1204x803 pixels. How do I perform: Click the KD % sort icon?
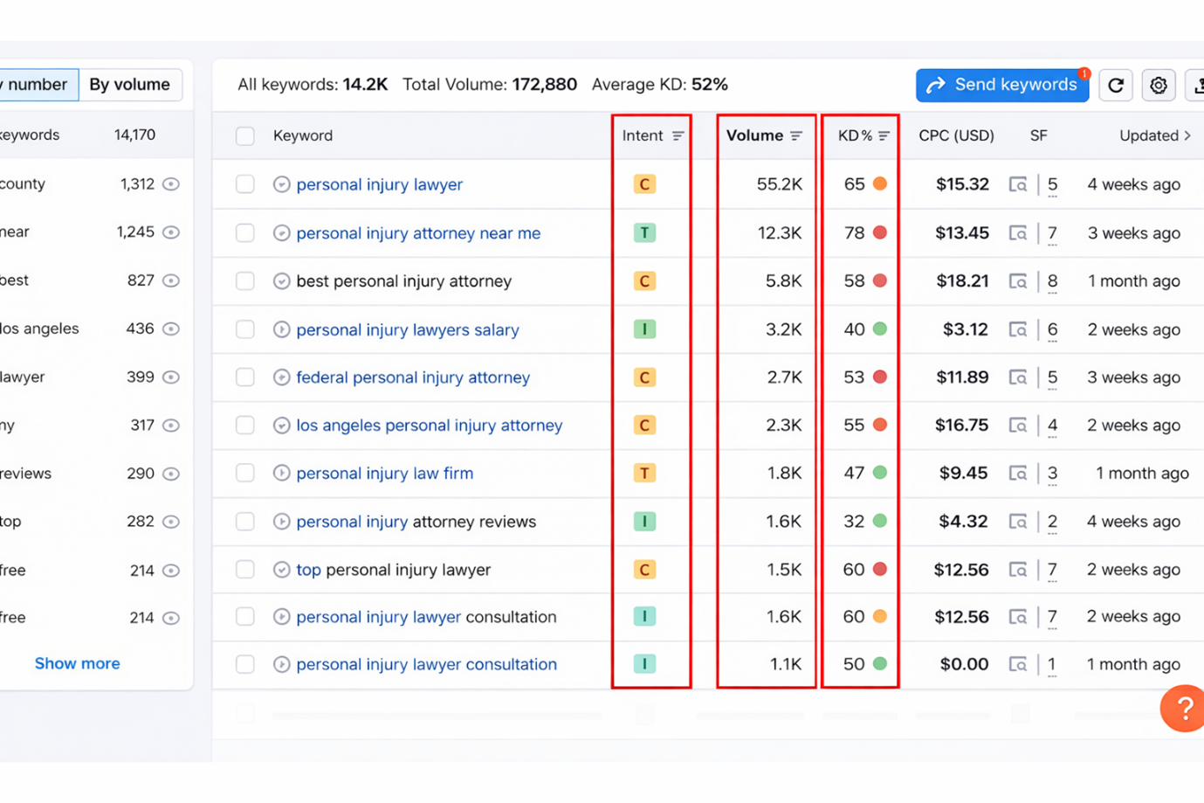click(884, 135)
